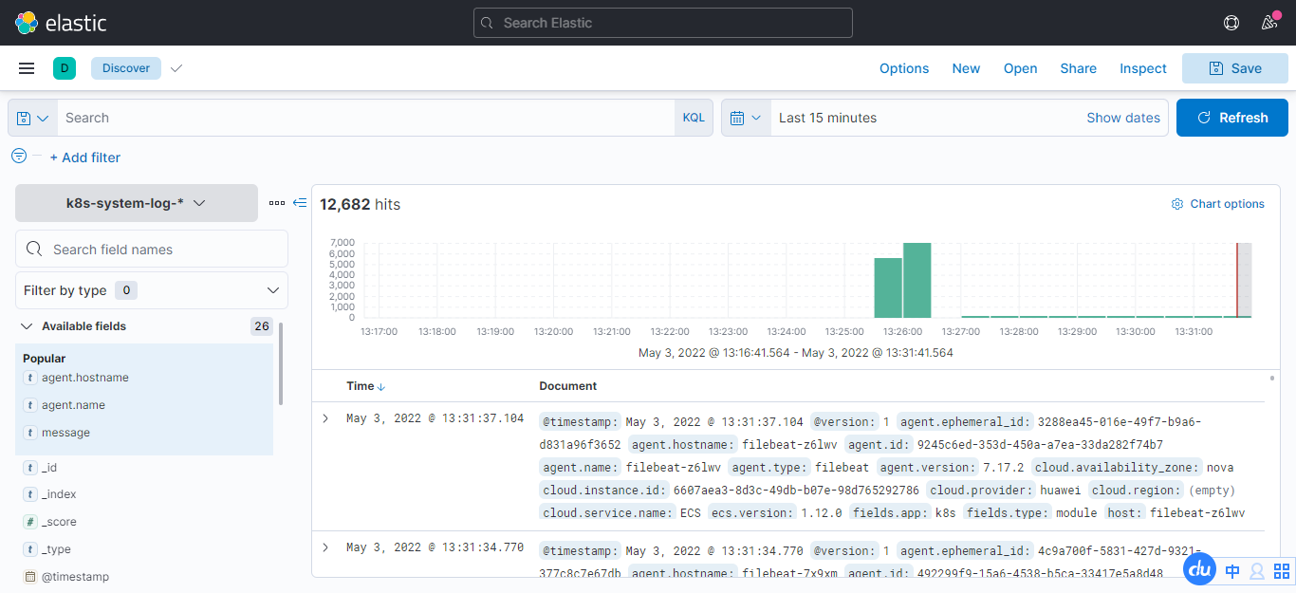Open Options in top menu
1296x593 pixels.
click(904, 68)
